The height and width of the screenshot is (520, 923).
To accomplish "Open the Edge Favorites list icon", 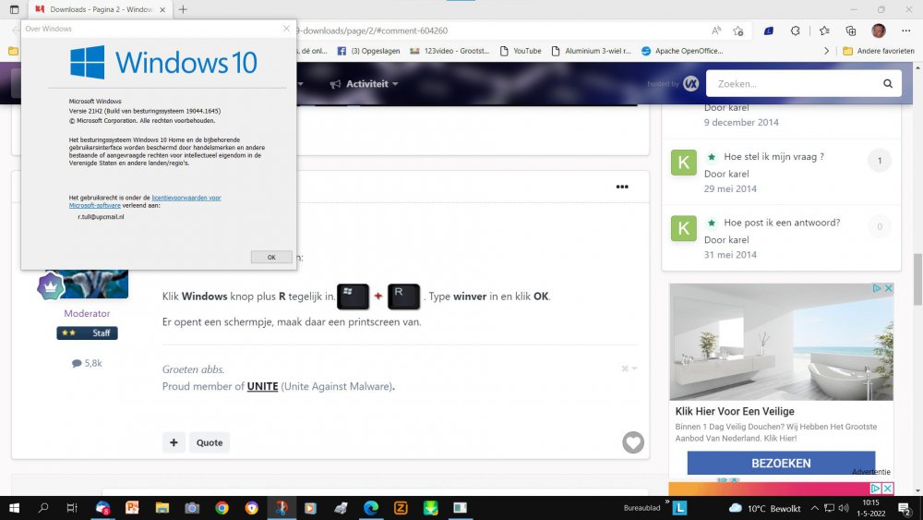I will pos(824,30).
